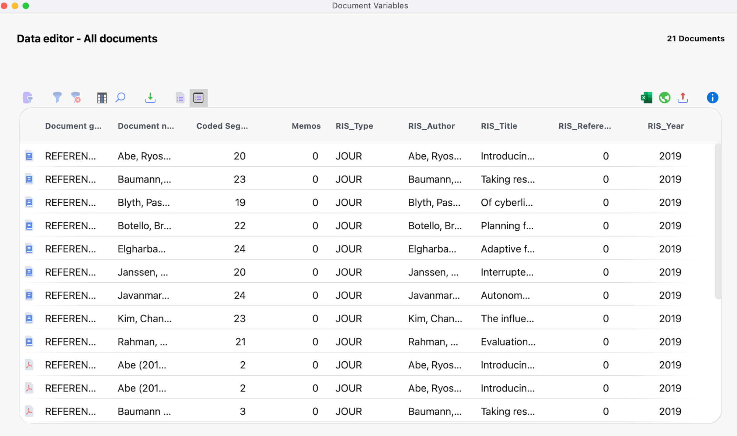Click title cell 'The influe...'
The image size is (737, 436).
pos(507,318)
